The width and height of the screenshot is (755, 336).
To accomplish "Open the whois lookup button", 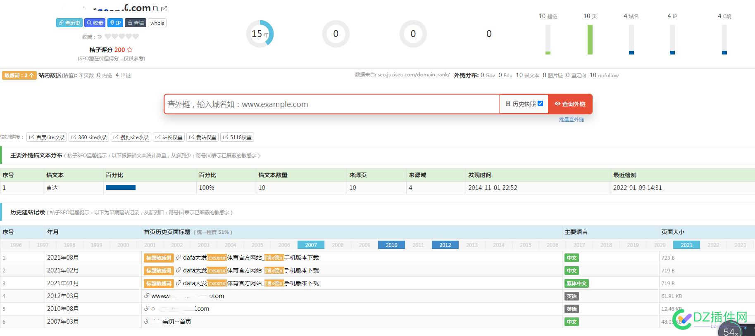I will (x=157, y=23).
